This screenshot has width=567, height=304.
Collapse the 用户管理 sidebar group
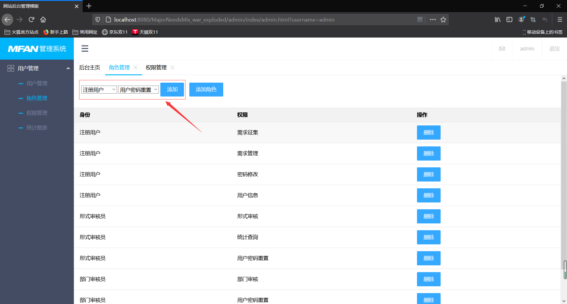pyautogui.click(x=37, y=68)
